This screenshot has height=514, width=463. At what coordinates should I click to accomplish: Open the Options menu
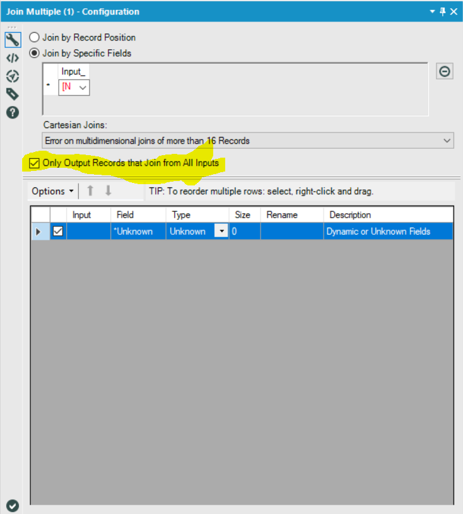[x=52, y=191]
